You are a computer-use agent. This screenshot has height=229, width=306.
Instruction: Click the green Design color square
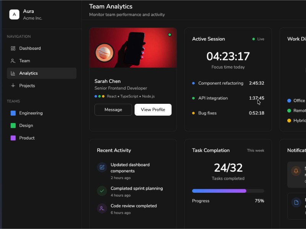[13, 126]
